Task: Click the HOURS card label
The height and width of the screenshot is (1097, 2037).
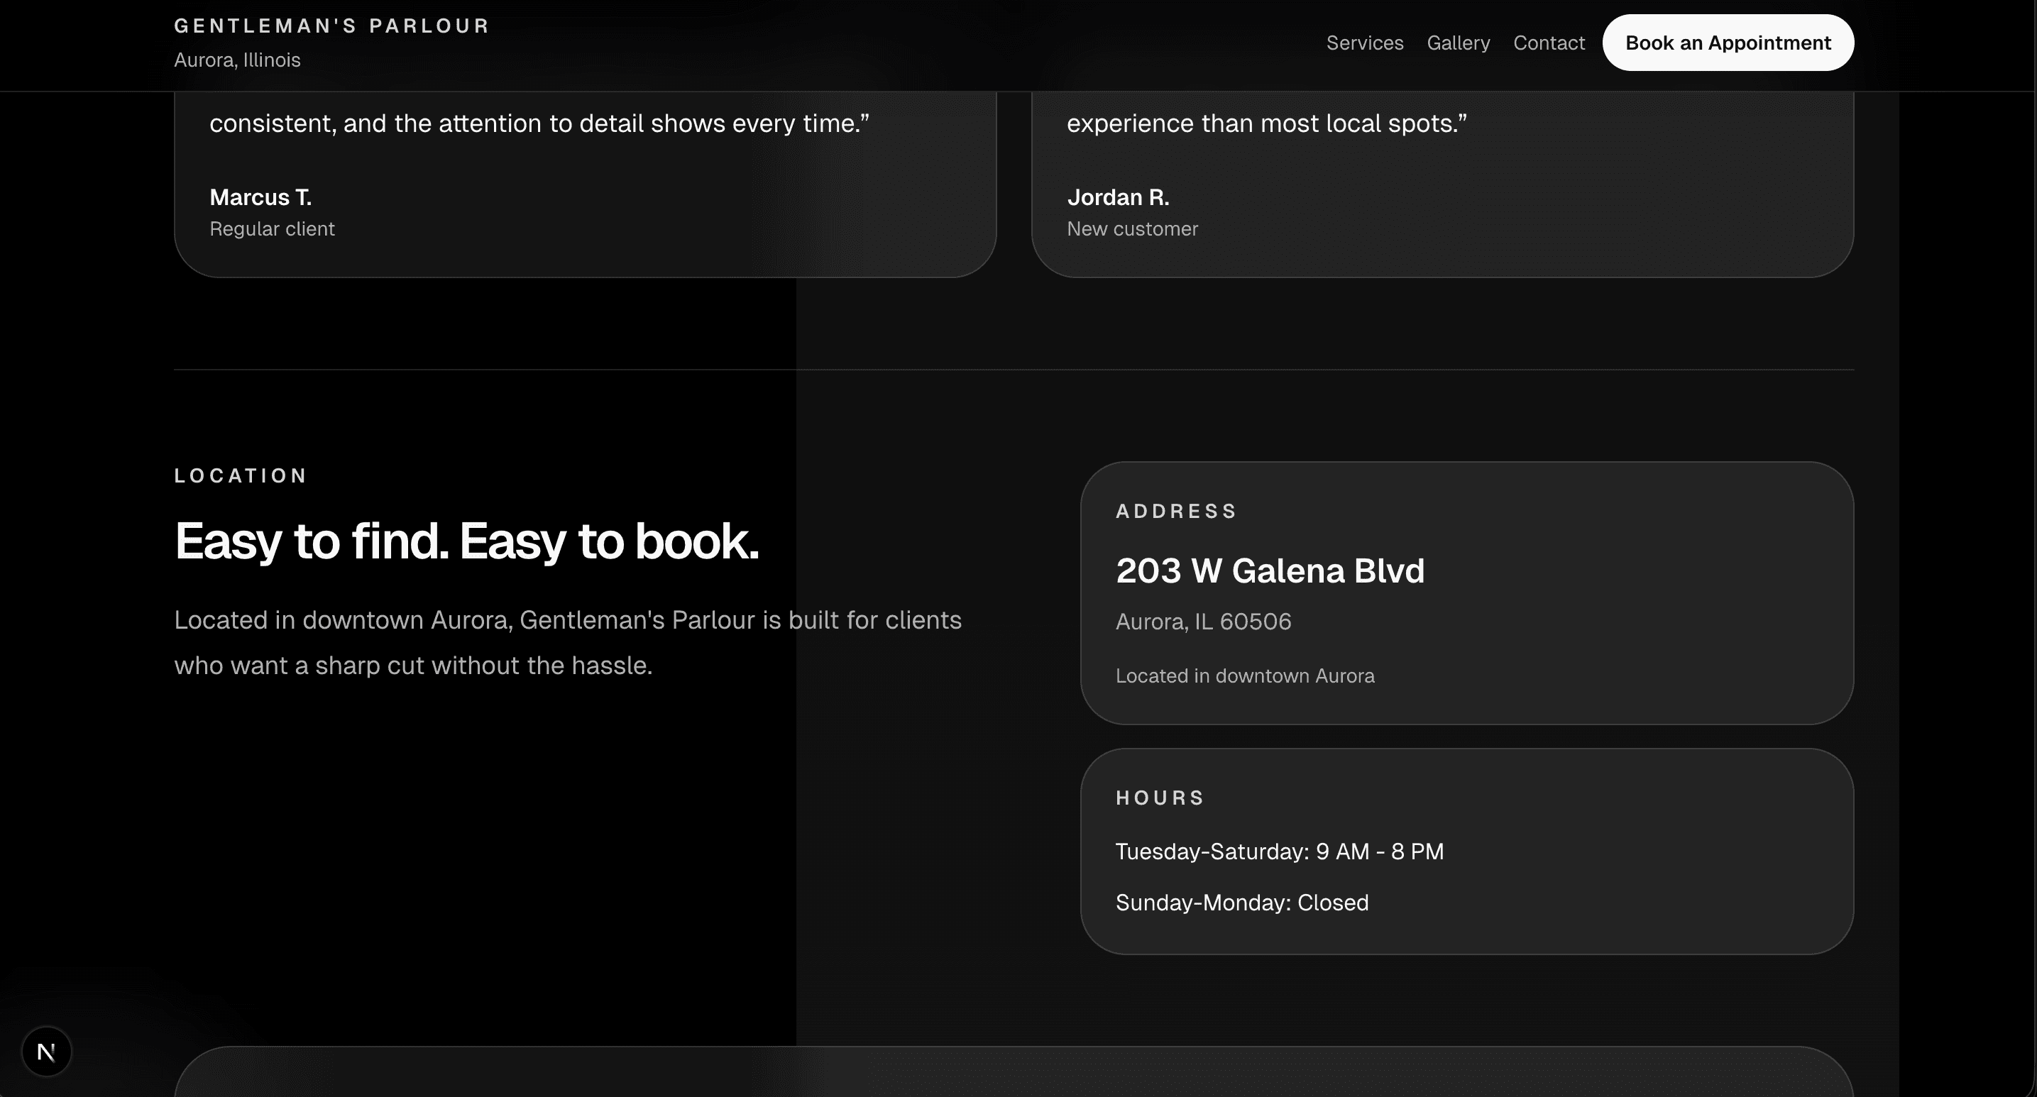Action: [1159, 798]
